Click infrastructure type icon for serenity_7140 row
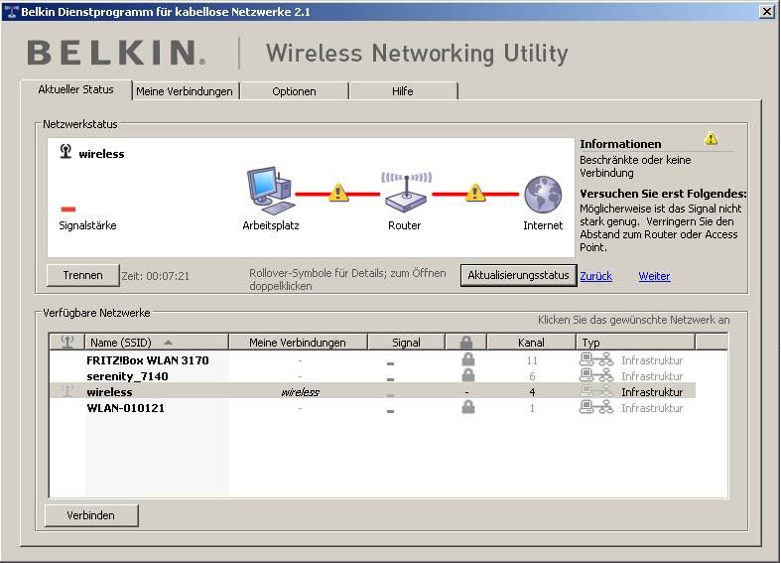 [x=596, y=375]
